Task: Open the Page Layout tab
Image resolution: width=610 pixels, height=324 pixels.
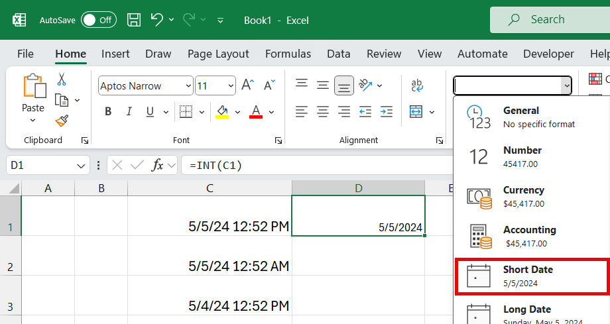Action: tap(218, 54)
